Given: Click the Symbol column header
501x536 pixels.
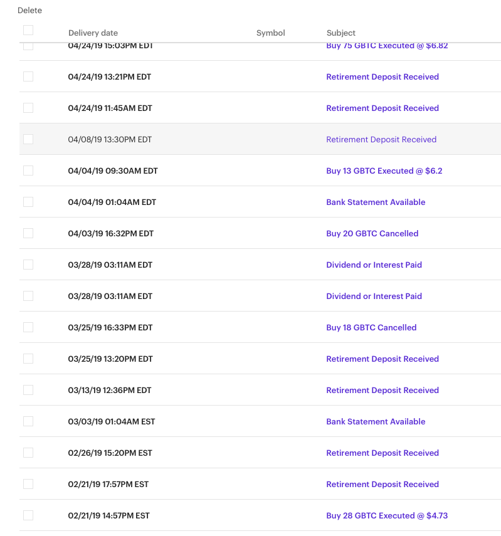Looking at the screenshot, I should click(x=270, y=33).
